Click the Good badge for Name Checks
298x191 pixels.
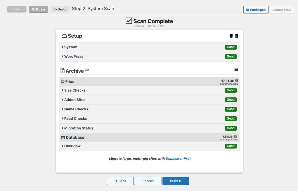coord(231,109)
